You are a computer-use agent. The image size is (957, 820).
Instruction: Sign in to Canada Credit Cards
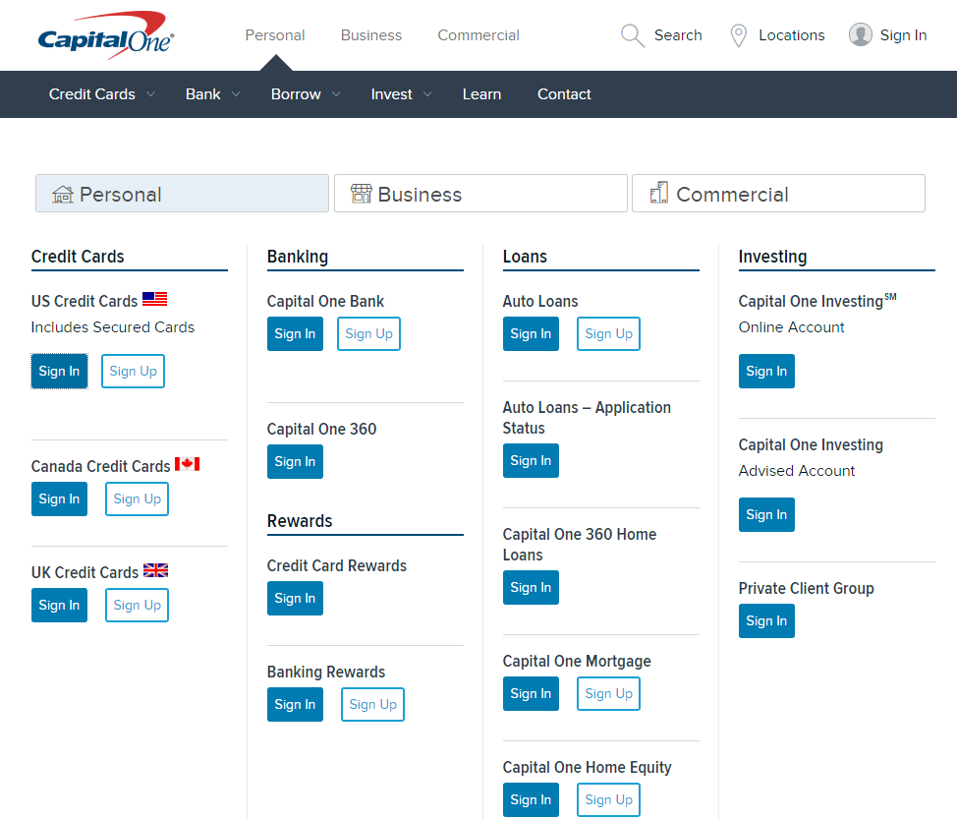[x=59, y=498]
